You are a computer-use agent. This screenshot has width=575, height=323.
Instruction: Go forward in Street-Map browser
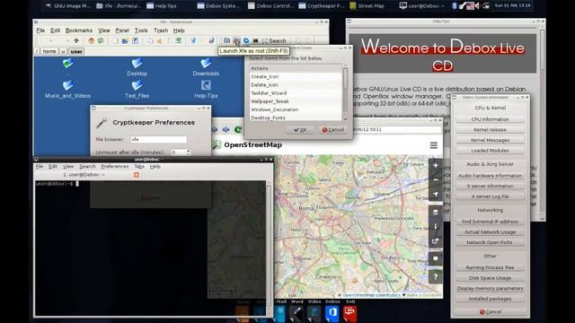[226, 129]
